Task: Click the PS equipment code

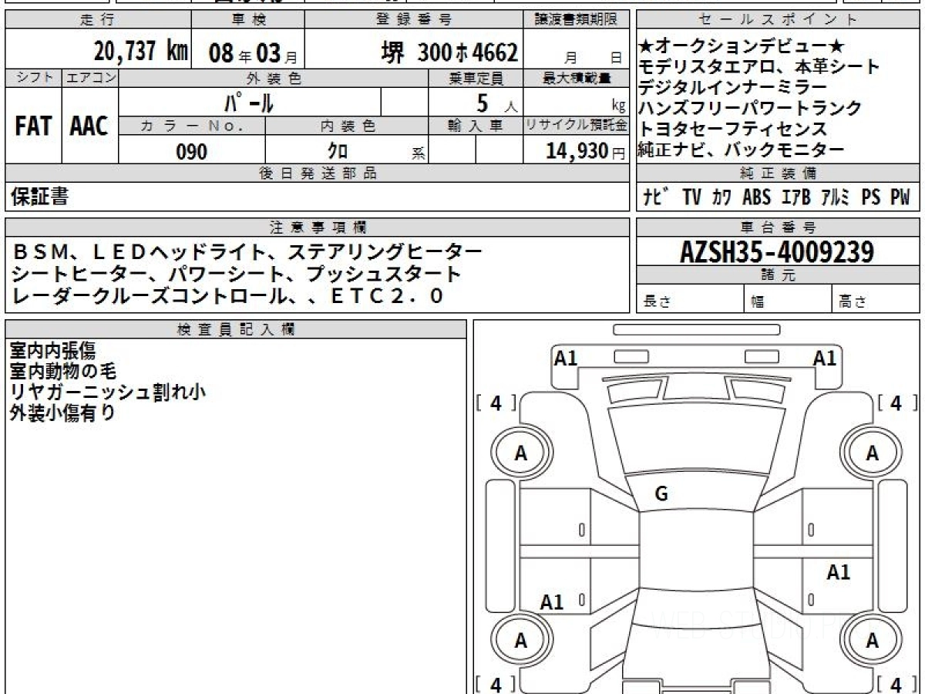Action: (x=871, y=197)
